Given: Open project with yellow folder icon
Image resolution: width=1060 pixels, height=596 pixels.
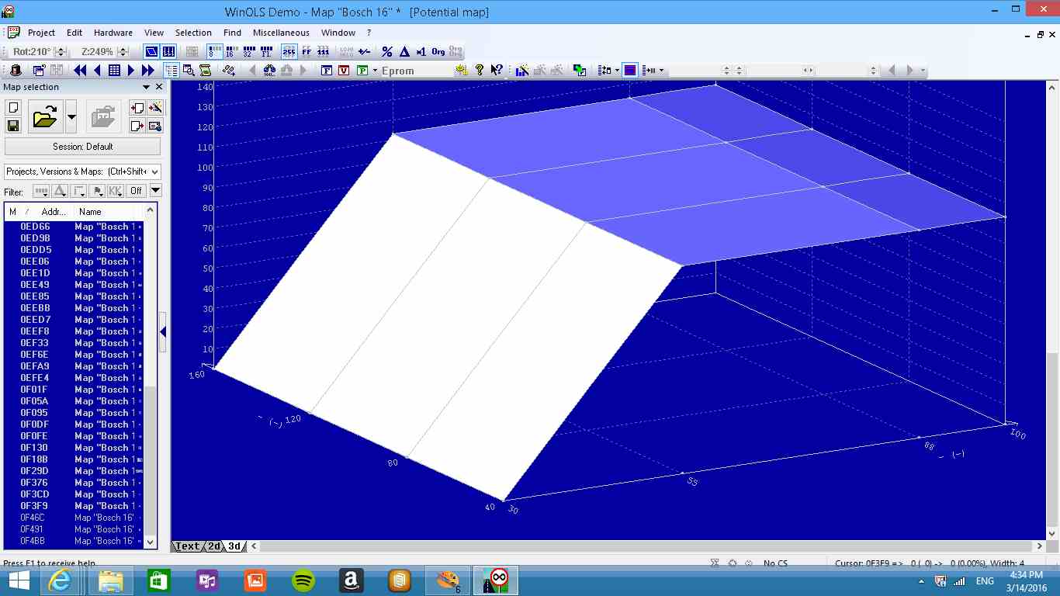Looking at the screenshot, I should tap(46, 118).
